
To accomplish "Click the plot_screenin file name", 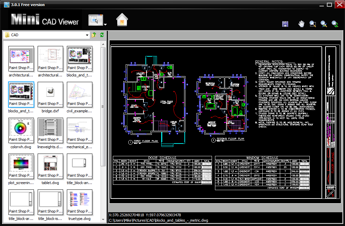I will [x=21, y=183].
